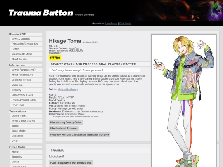Click the Phantometal: Convenient Mirror line

tap(66, 114)
